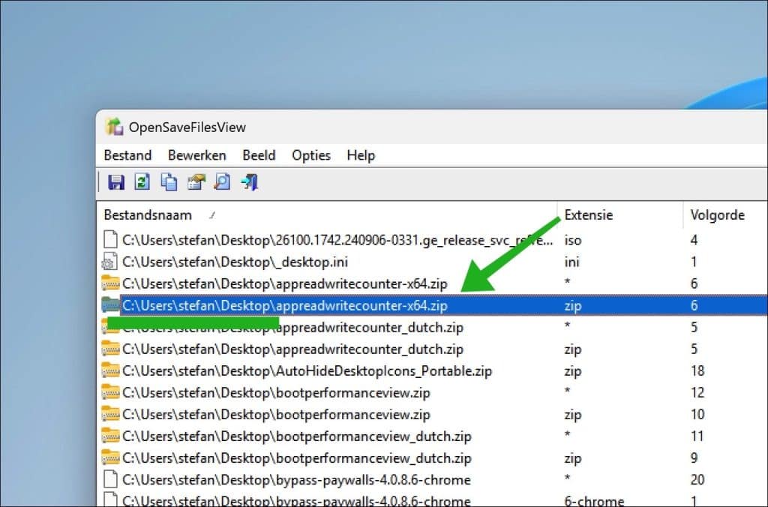Click the OpenSaveFilesView title bar app icon
Viewport: 768px width, 507px height.
(114, 127)
